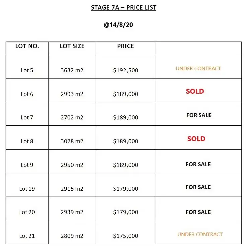
Task: Click the SOLD status for Lot 6
Action: (195, 91)
